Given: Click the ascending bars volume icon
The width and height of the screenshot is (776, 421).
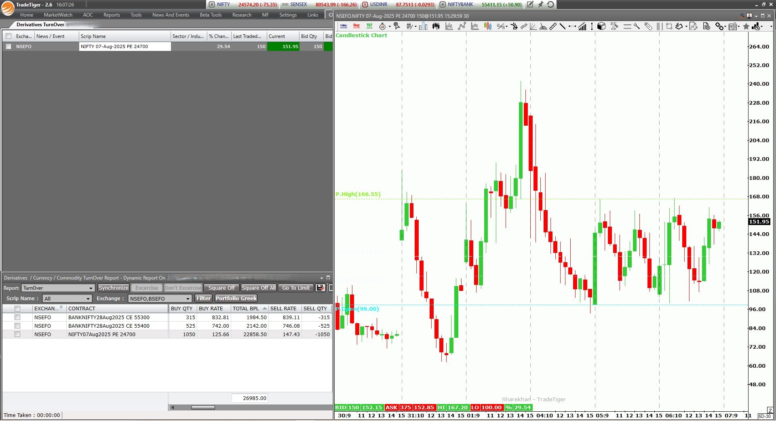Looking at the screenshot, I should [x=582, y=26].
